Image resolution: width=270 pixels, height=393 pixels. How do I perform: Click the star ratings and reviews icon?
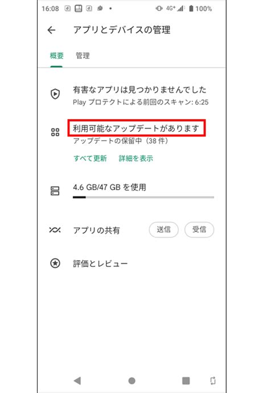[55, 264]
